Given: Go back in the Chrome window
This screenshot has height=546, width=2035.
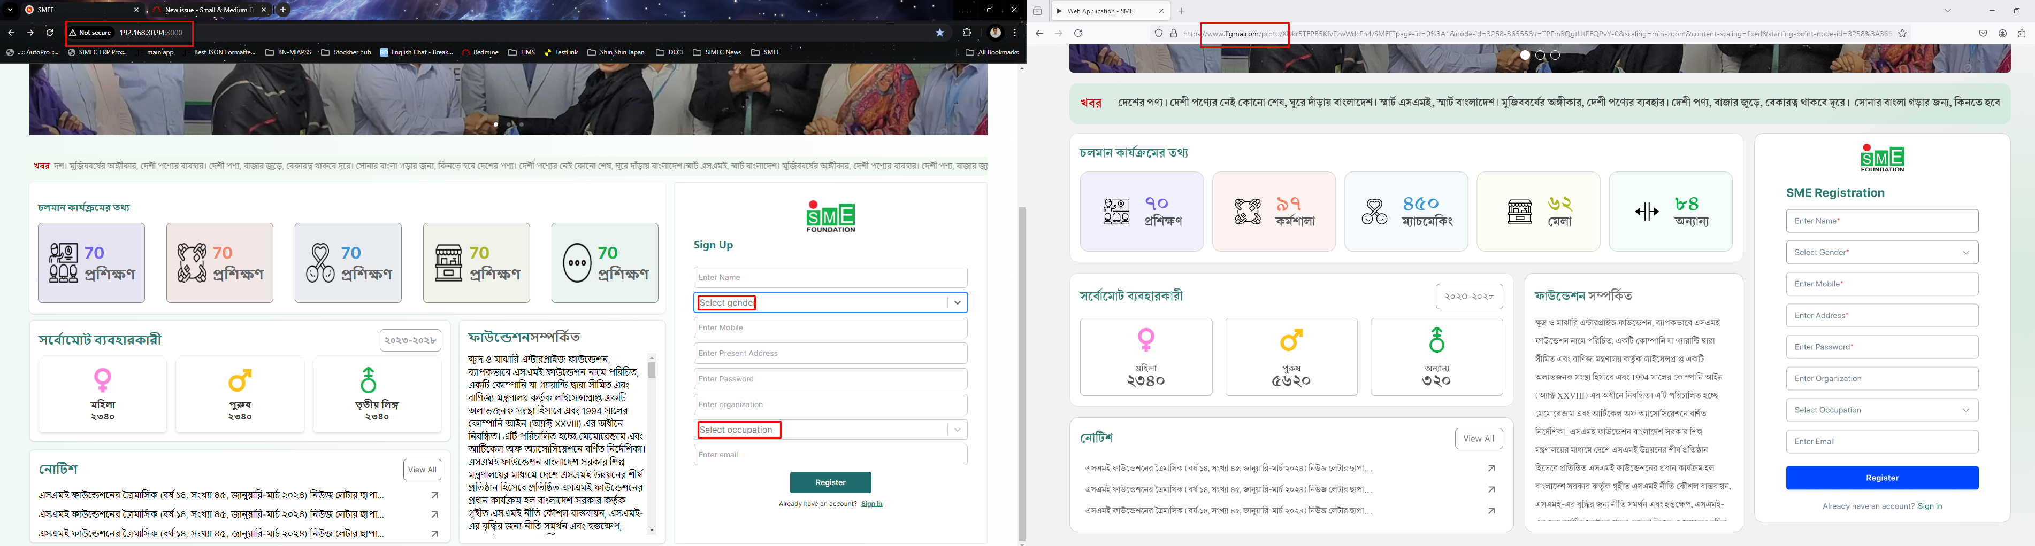Looking at the screenshot, I should point(11,33).
